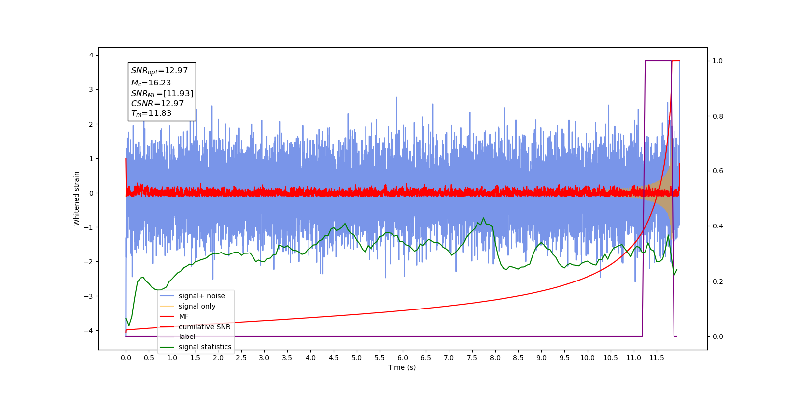Click the right y-axis tick label 0.0 at bottom
786x393 pixels.
(x=718, y=337)
